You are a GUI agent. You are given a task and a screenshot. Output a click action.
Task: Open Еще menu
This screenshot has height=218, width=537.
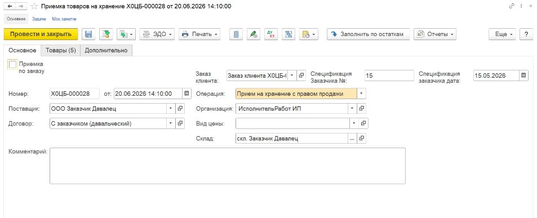503,34
